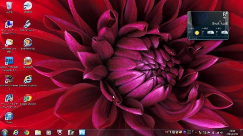Toggle the IME CAPS/KANA lock indicator
243x136 pixels.
(x=189, y=132)
